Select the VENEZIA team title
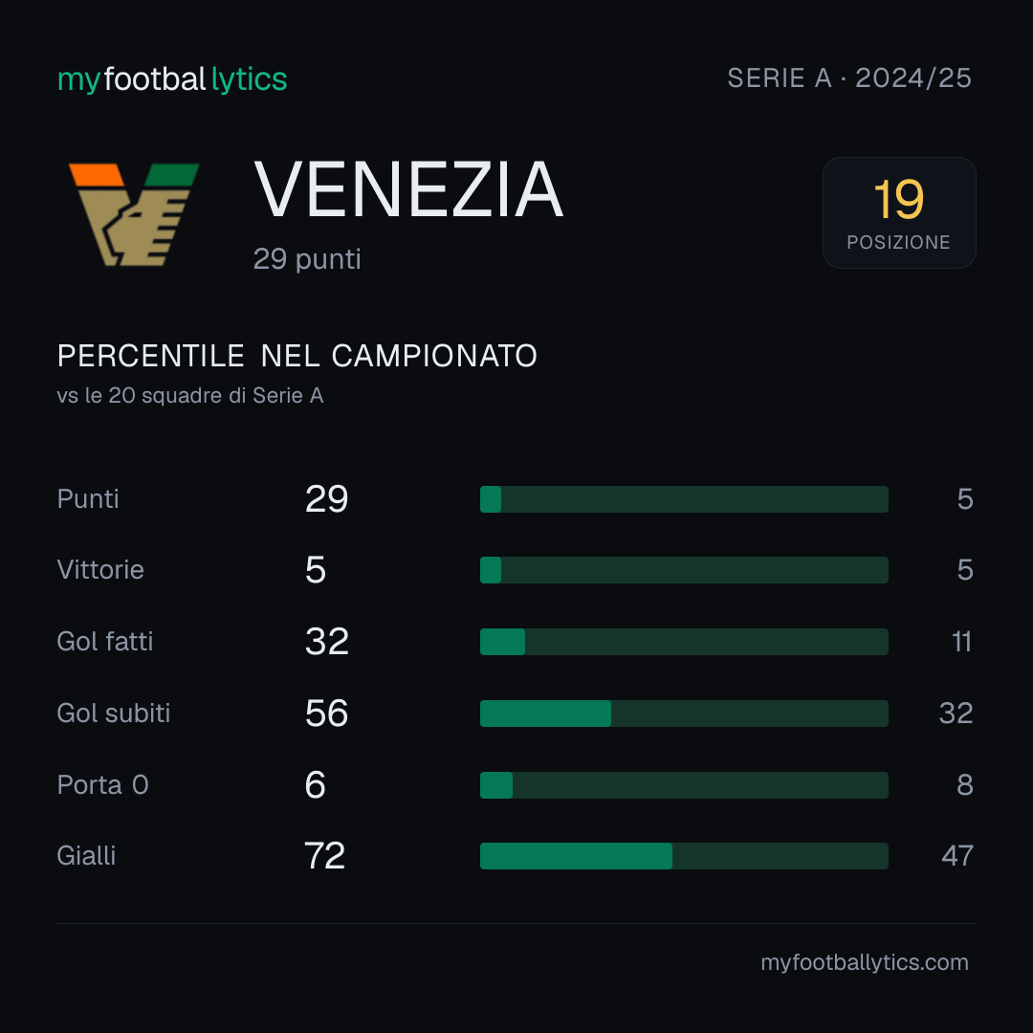 (x=408, y=189)
